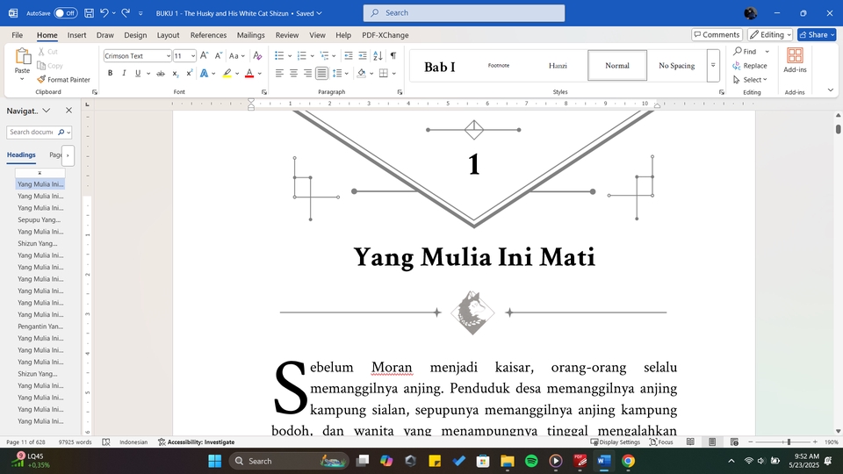
Task: Open Display Settings in status bar
Action: tap(616, 442)
